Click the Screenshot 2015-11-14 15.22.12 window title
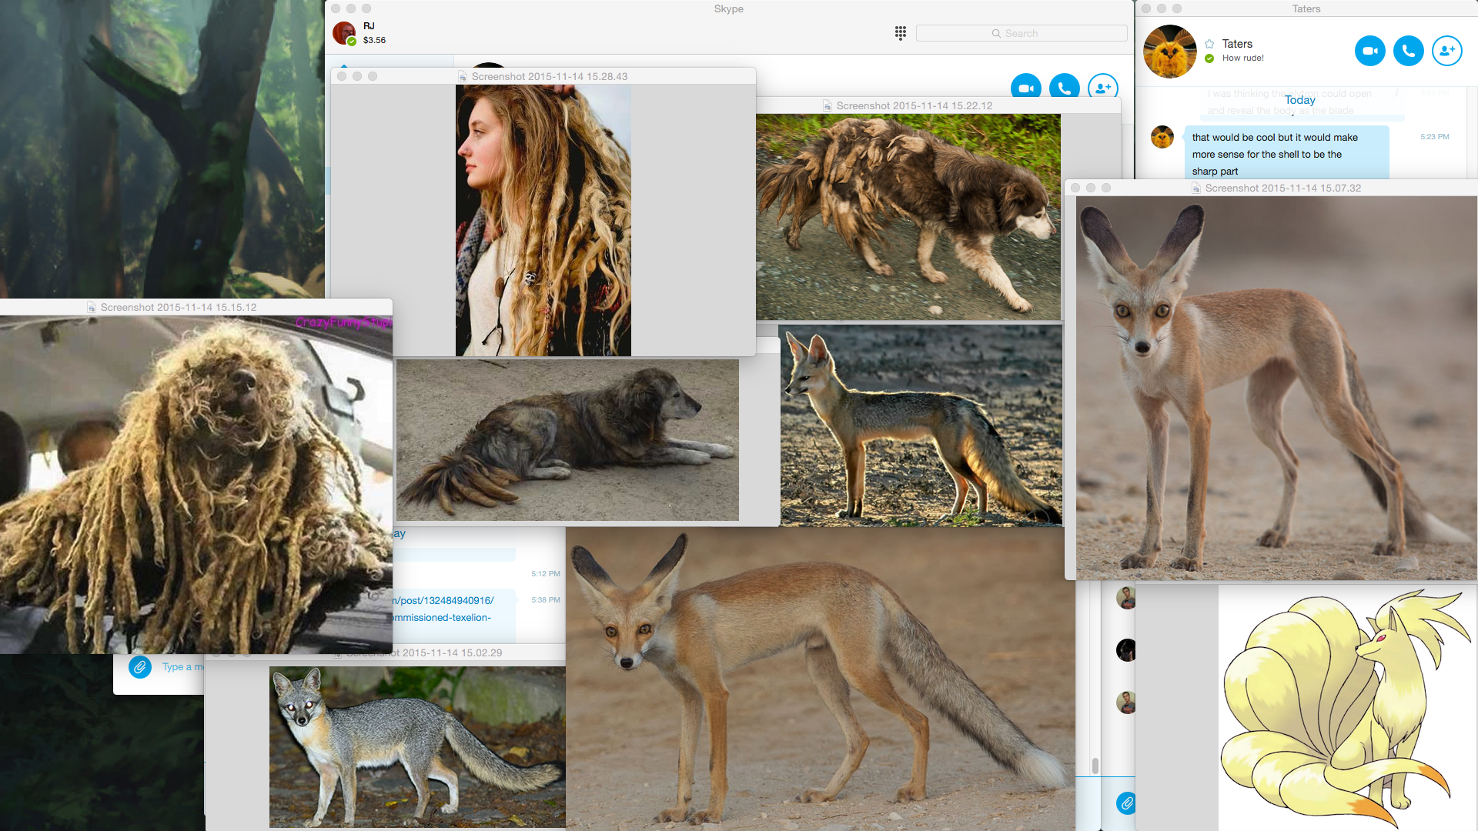Viewport: 1478px width, 831px height. (x=914, y=105)
